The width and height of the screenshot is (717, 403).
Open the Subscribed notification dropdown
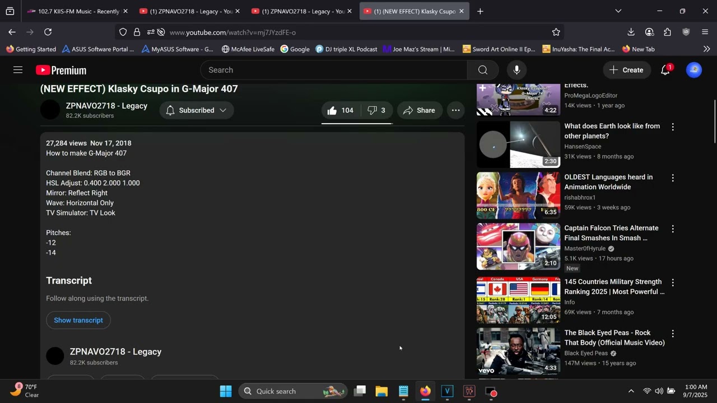(197, 110)
